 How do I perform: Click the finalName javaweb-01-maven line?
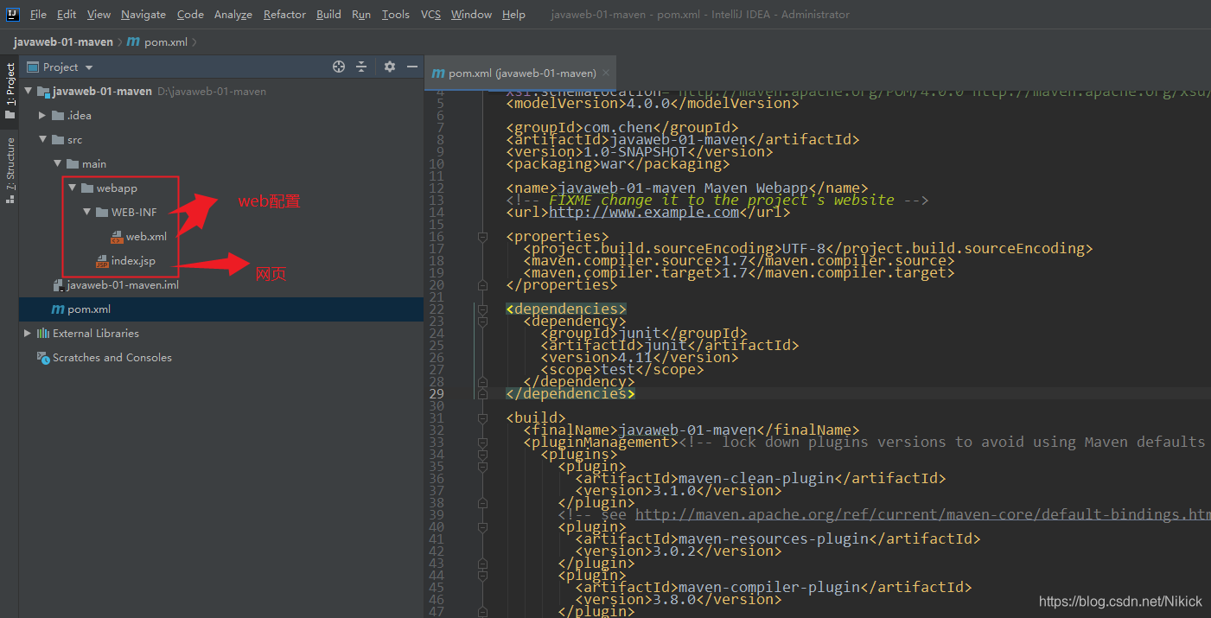tap(692, 430)
